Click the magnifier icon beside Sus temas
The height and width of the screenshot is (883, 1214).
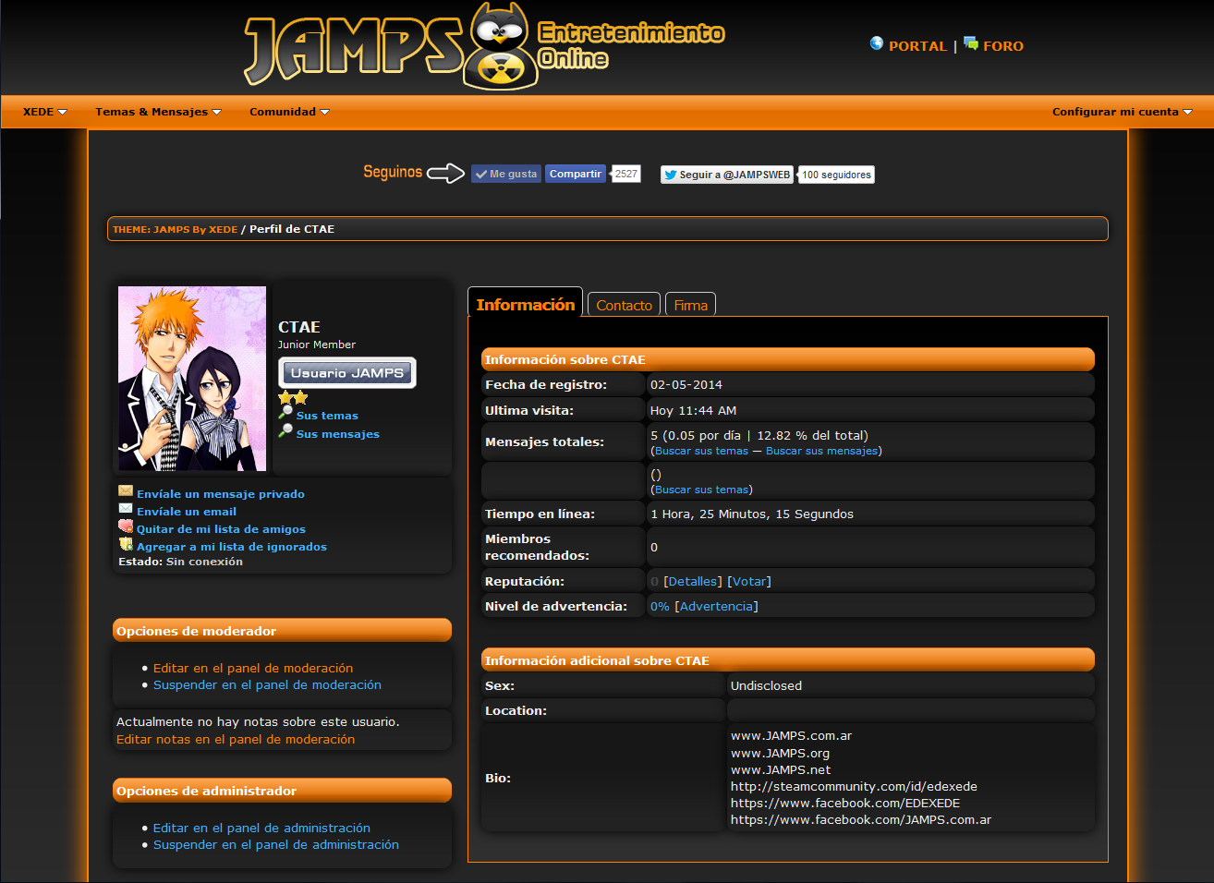coord(286,413)
